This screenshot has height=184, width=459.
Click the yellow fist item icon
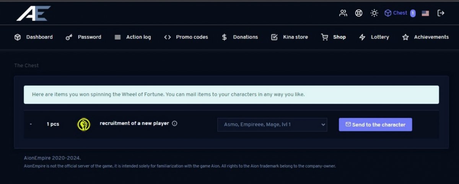(84, 124)
